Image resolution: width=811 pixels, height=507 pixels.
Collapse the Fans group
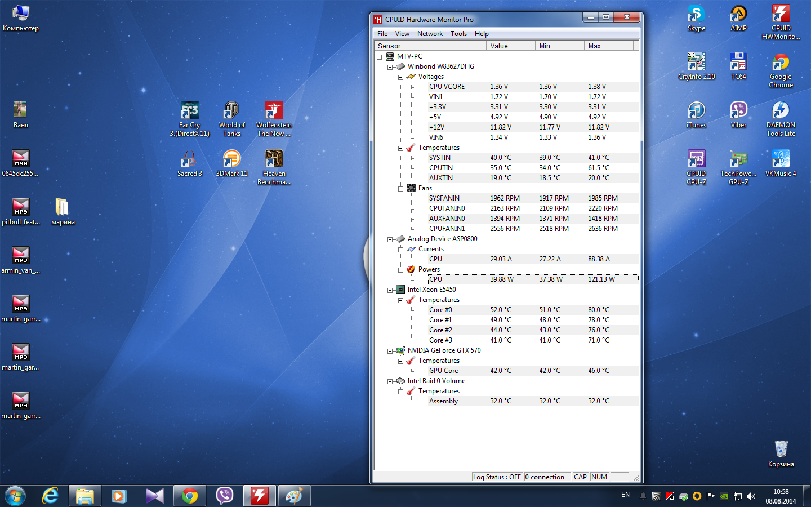[x=400, y=189]
